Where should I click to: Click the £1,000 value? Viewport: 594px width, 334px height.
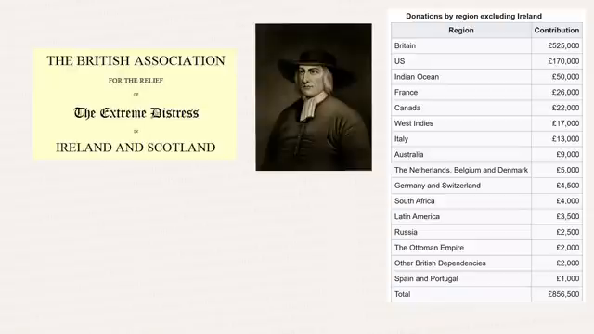pos(567,278)
